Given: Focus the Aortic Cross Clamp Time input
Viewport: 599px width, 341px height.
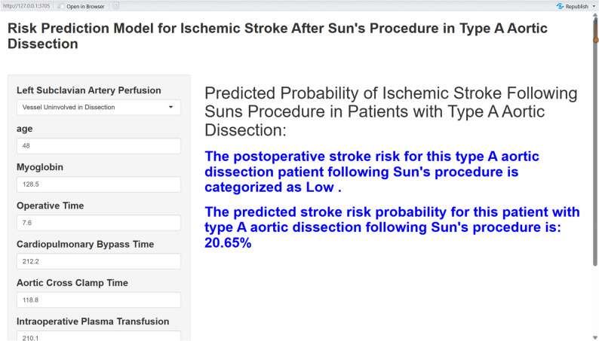Looking at the screenshot, I should point(99,300).
